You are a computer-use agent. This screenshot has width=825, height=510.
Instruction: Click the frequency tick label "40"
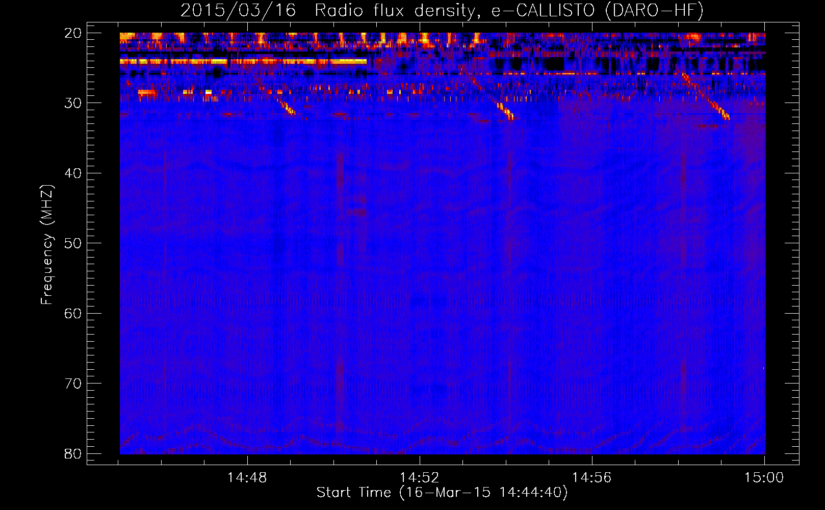point(73,173)
